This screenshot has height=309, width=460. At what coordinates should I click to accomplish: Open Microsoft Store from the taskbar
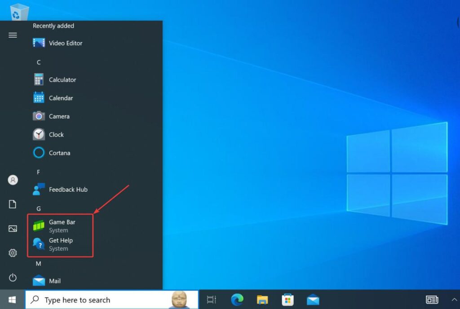point(287,300)
